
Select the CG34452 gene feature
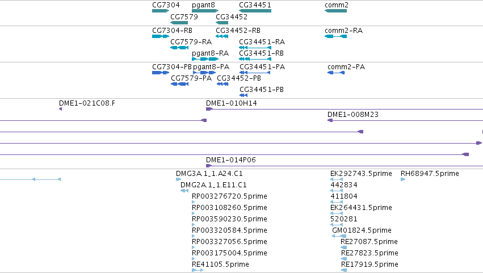click(222, 23)
